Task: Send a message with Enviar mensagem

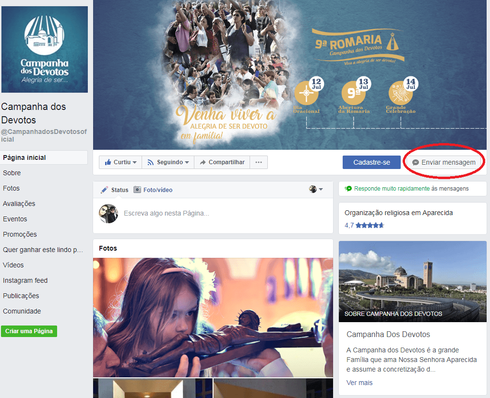Action: [443, 162]
